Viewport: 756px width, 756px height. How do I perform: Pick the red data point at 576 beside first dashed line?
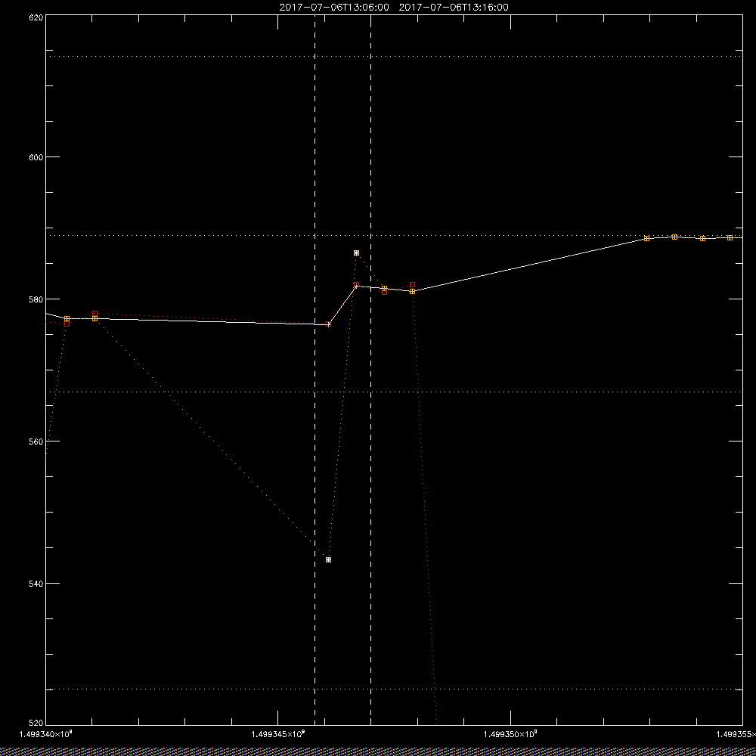[x=328, y=324]
